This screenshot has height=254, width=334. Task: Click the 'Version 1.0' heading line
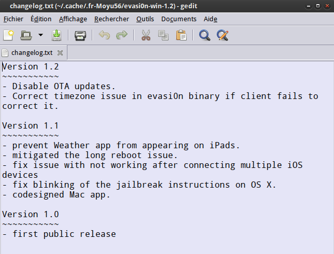[x=31, y=214]
